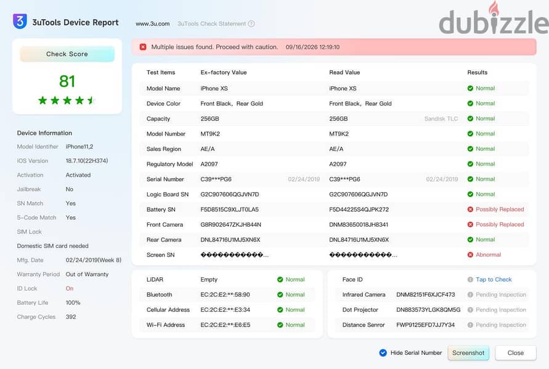Click the Check Statement question mark icon

coord(251,24)
